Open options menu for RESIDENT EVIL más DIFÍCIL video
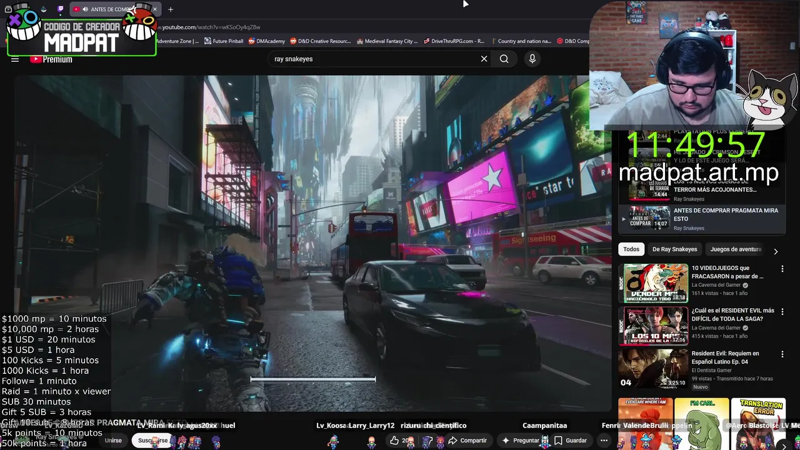 782,311
